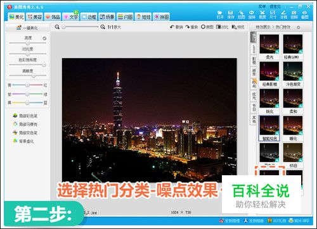Click the 照片冲印 photo print link

pos(299,221)
